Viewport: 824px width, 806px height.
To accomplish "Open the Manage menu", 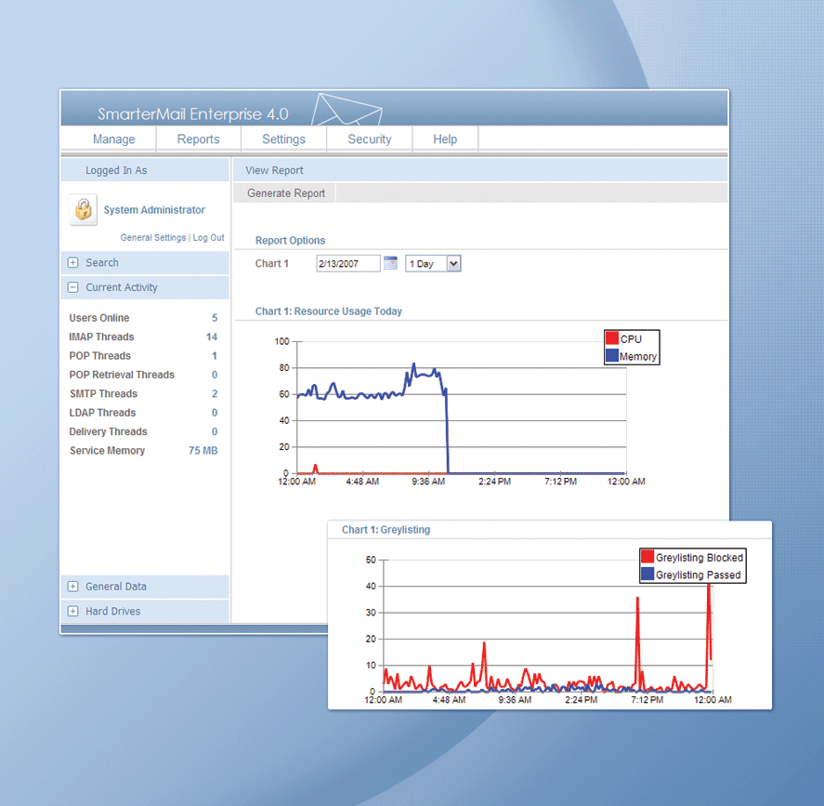I will 113,139.
